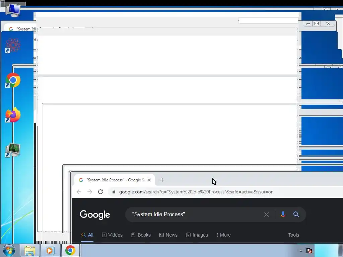Switch to Videos results
Image resolution: width=343 pixels, height=257 pixels.
tap(112, 235)
